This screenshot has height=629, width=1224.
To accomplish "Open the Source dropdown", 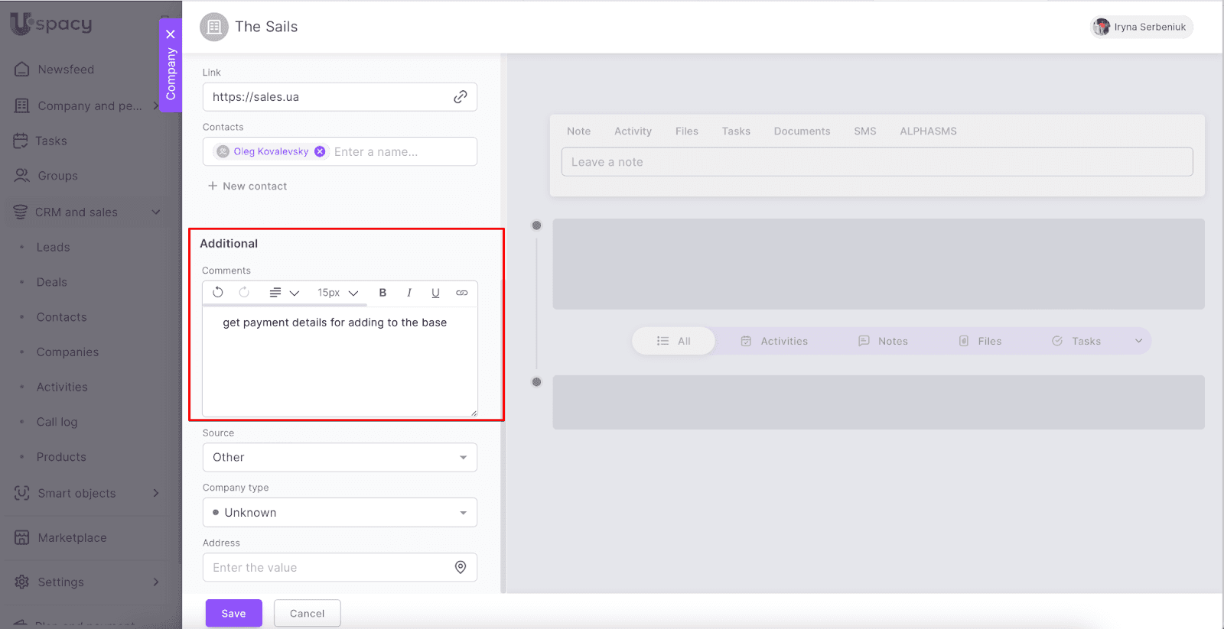I will (x=340, y=457).
